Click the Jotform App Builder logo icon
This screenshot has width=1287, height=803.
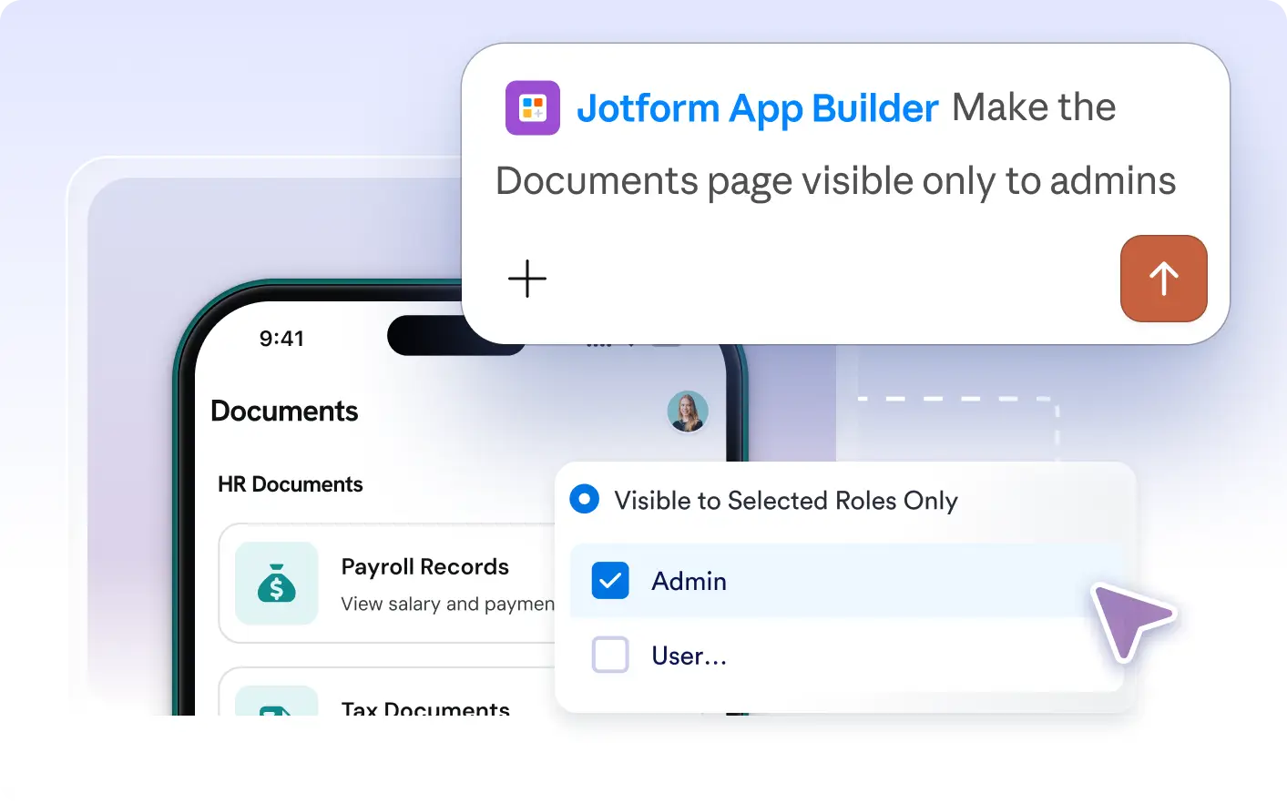click(533, 108)
